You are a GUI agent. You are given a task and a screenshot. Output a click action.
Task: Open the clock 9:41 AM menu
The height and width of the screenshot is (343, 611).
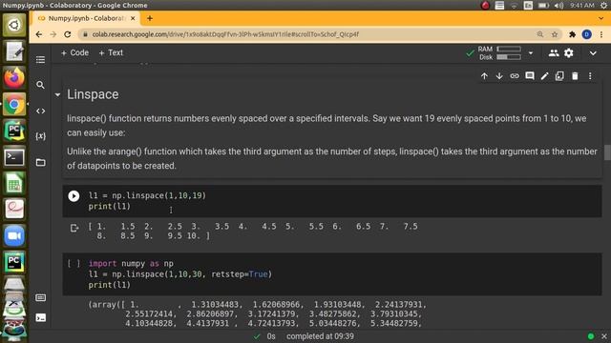582,6
